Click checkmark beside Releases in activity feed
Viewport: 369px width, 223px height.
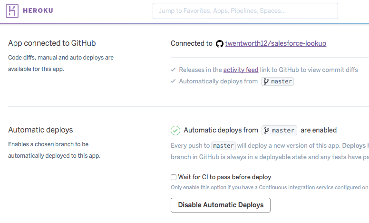point(173,70)
